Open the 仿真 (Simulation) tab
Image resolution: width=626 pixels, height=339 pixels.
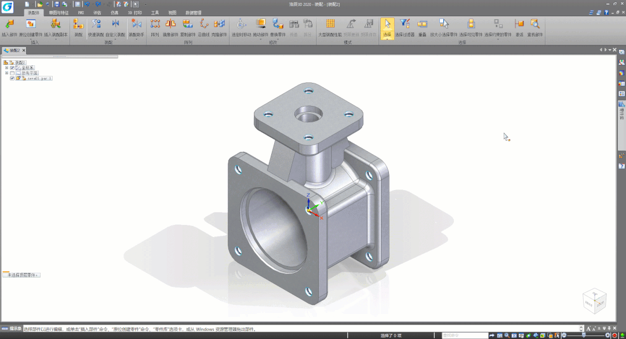coord(115,13)
